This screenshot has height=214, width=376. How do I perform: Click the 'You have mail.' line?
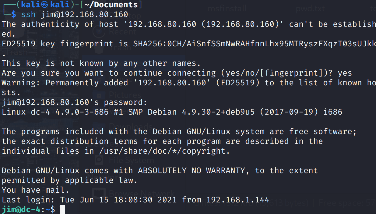[35, 190]
